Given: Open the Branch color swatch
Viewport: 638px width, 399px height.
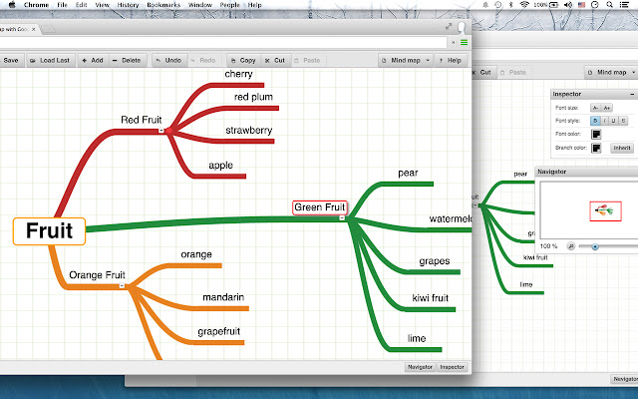Looking at the screenshot, I should (596, 148).
